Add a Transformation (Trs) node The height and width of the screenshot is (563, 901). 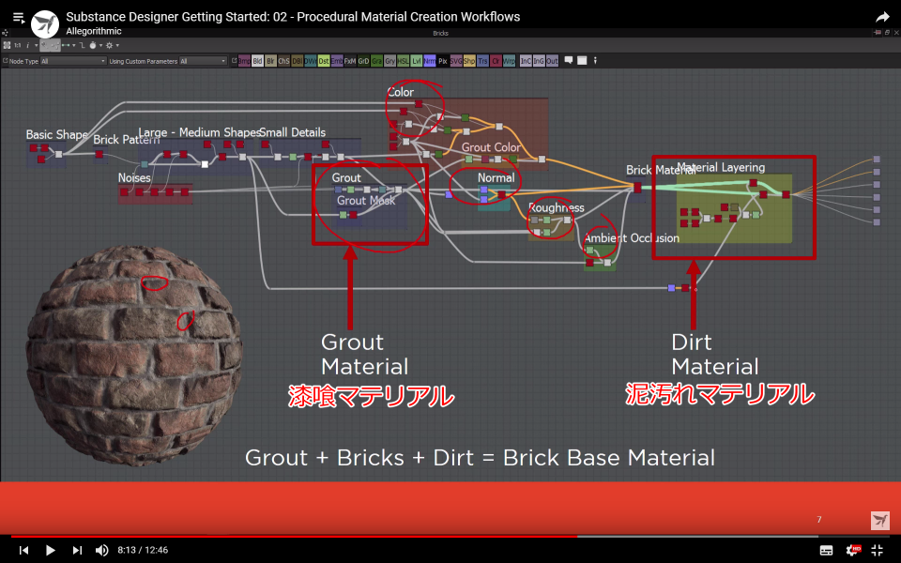tap(482, 61)
